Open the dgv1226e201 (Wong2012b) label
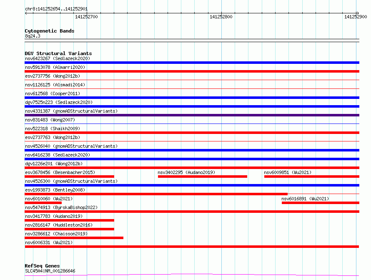371x280 pixels. [x=54, y=164]
